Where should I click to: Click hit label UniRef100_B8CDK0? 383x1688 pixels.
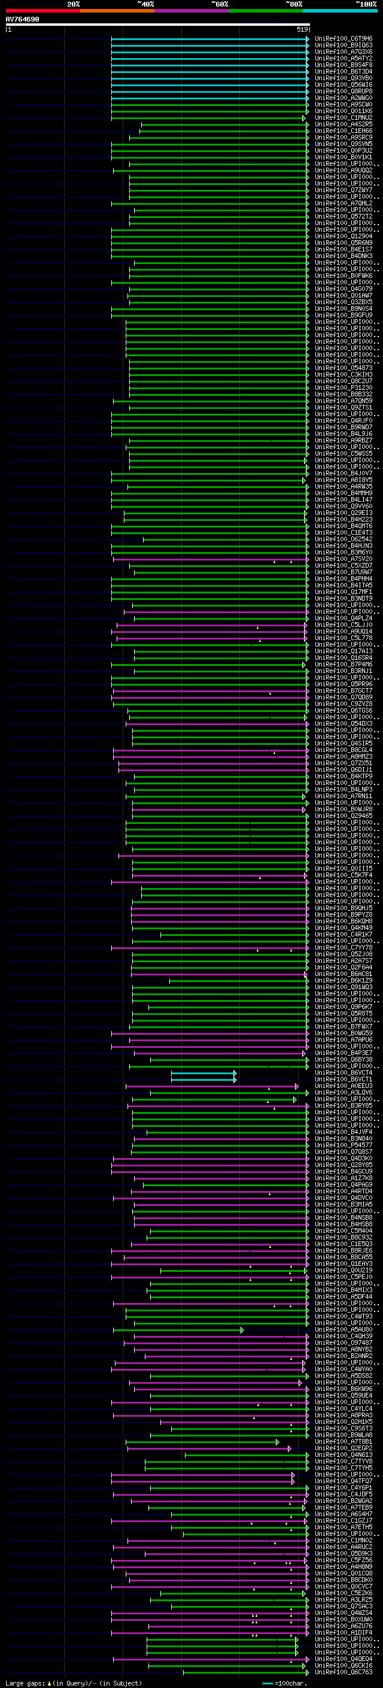point(344,1579)
